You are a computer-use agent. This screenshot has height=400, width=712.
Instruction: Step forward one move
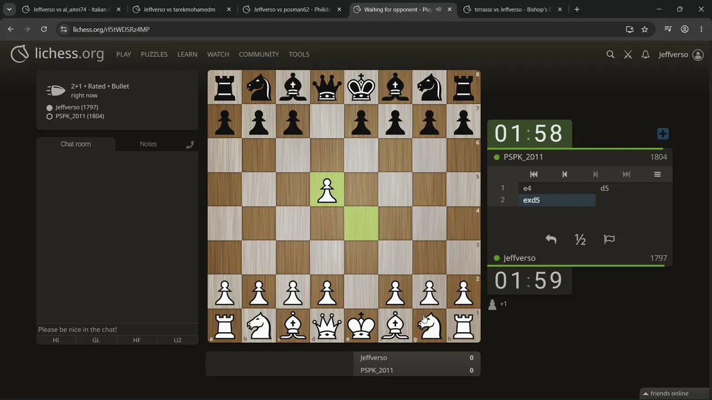pos(595,174)
